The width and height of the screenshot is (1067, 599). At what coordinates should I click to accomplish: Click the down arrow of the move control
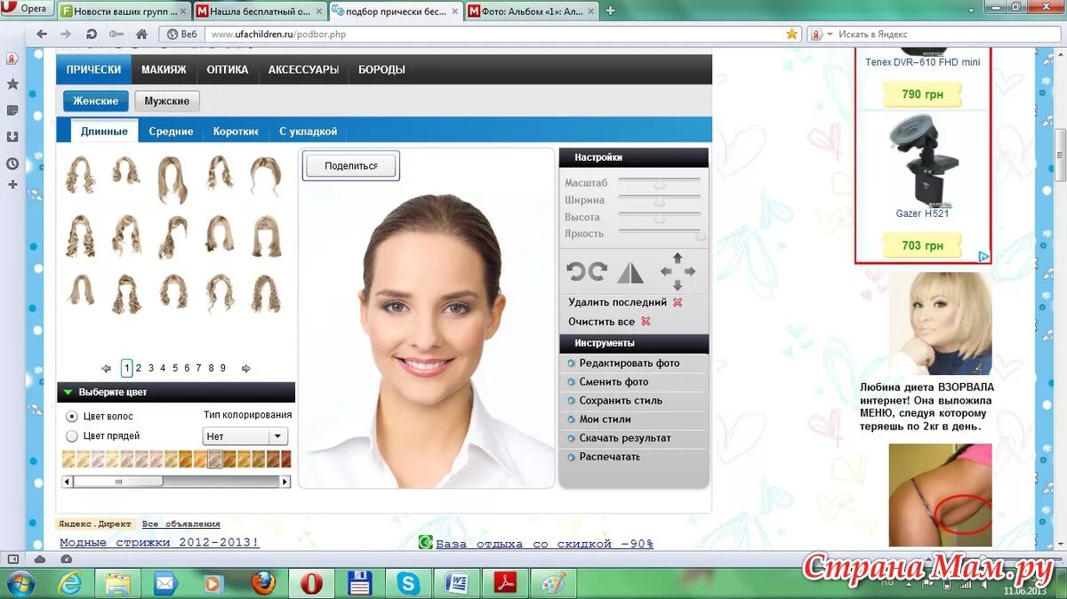(x=678, y=285)
